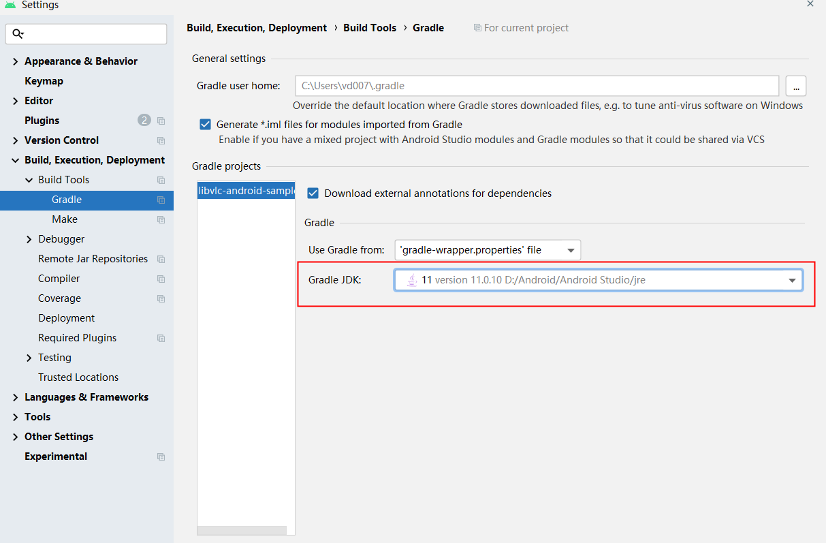Open Compiler settings
Viewport: 826px width, 543px height.
pyautogui.click(x=59, y=279)
